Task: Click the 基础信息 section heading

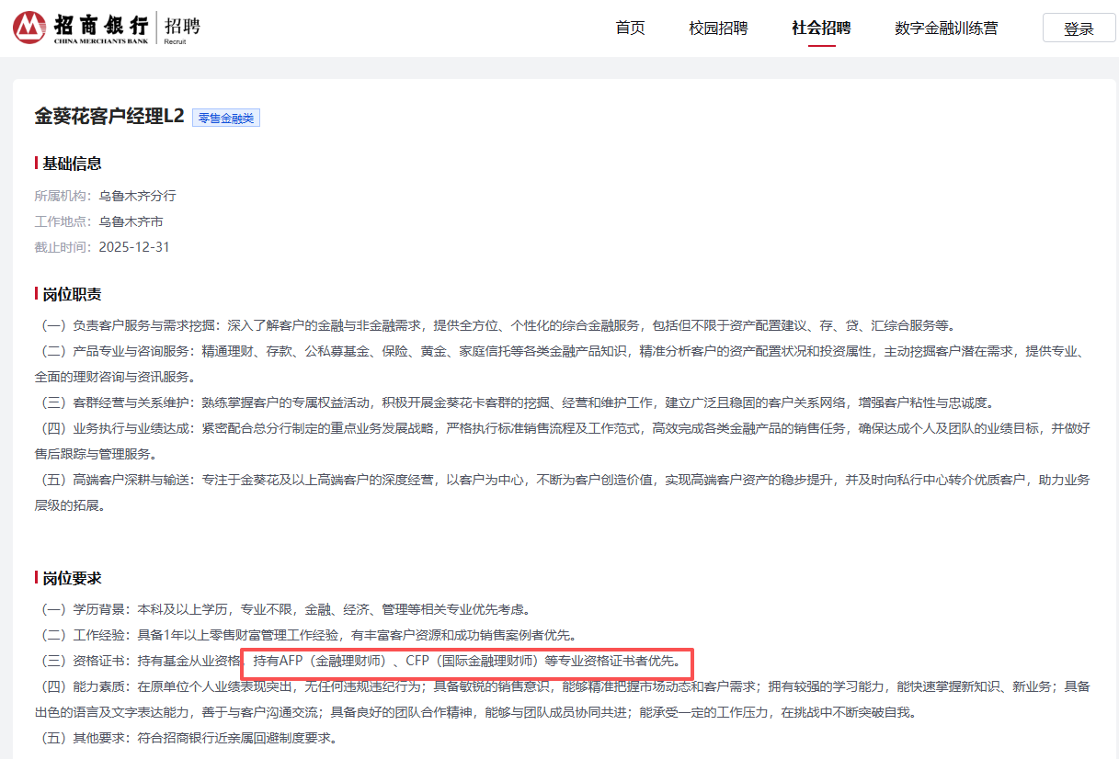Action: point(72,164)
